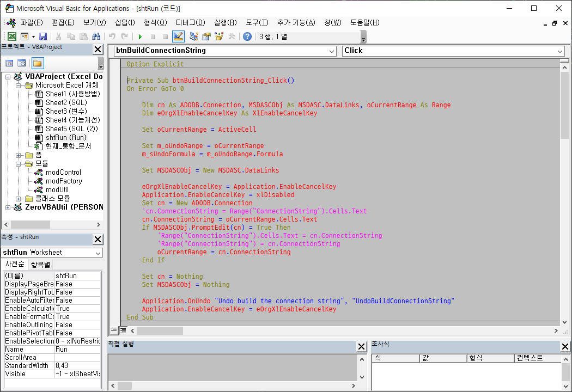The height and width of the screenshot is (392, 572).
Task: Expand the 클래스 모듈 folder
Action: coord(18,199)
